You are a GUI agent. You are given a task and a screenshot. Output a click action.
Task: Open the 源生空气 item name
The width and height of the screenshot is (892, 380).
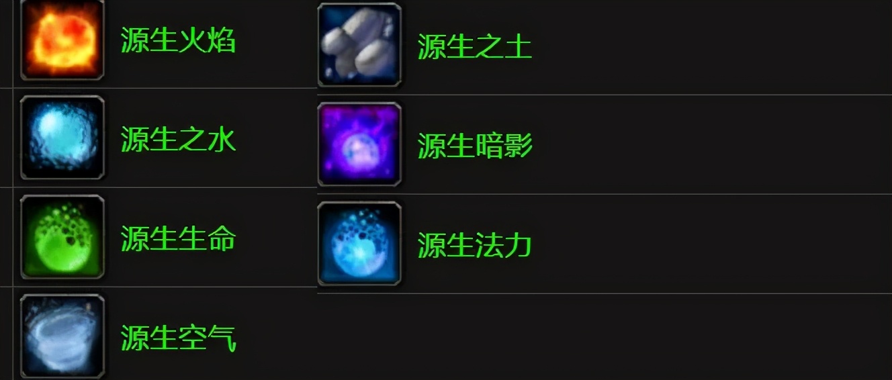coord(178,338)
